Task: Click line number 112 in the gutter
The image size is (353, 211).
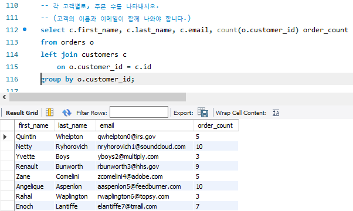Action: 12,30
